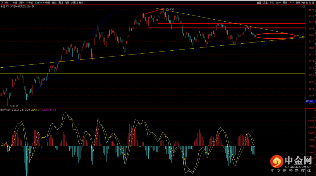Click the 0.00 MACD axis label
This screenshot has height=176, width=316.
pos(312,146)
